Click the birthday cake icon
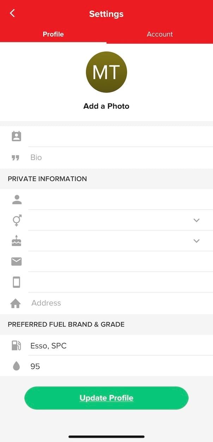 click(17, 241)
